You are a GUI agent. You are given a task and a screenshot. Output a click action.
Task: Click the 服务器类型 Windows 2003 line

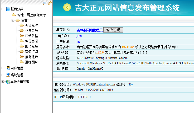tap(93, 84)
